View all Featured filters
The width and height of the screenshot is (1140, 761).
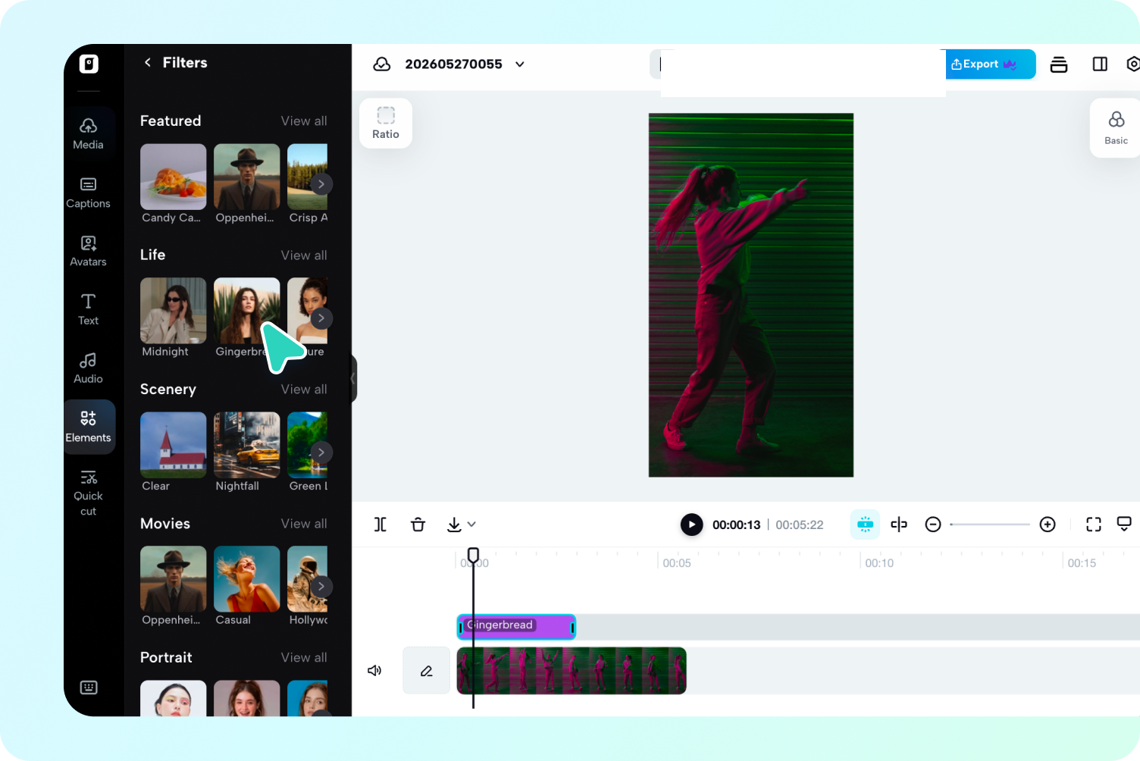(x=304, y=121)
